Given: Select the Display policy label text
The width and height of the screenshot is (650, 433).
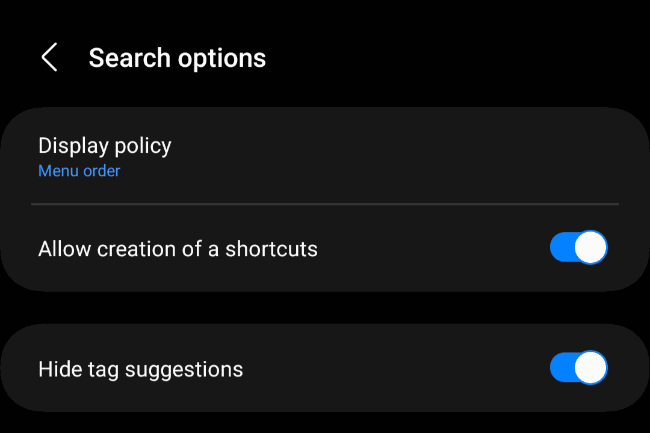Looking at the screenshot, I should click(105, 146).
